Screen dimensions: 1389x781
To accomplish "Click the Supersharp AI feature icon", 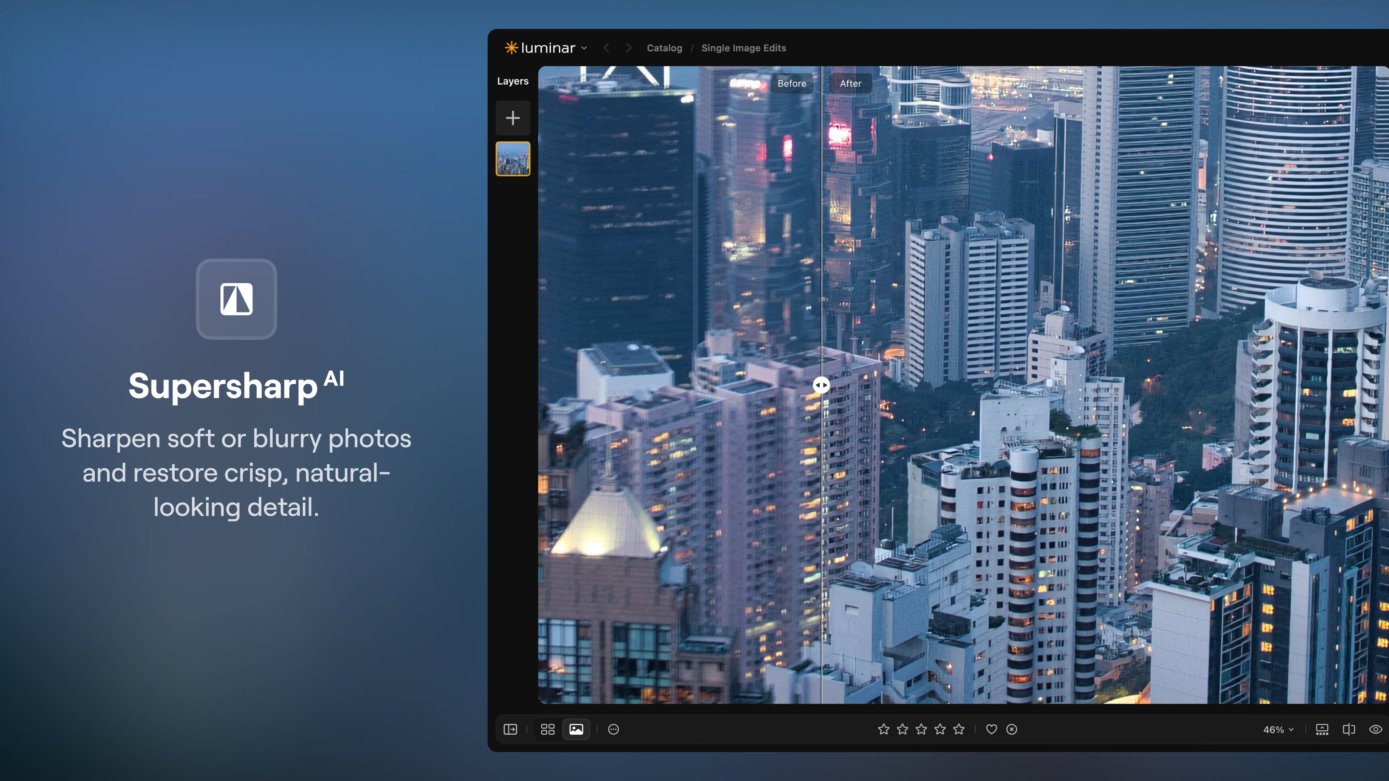I will tap(236, 299).
